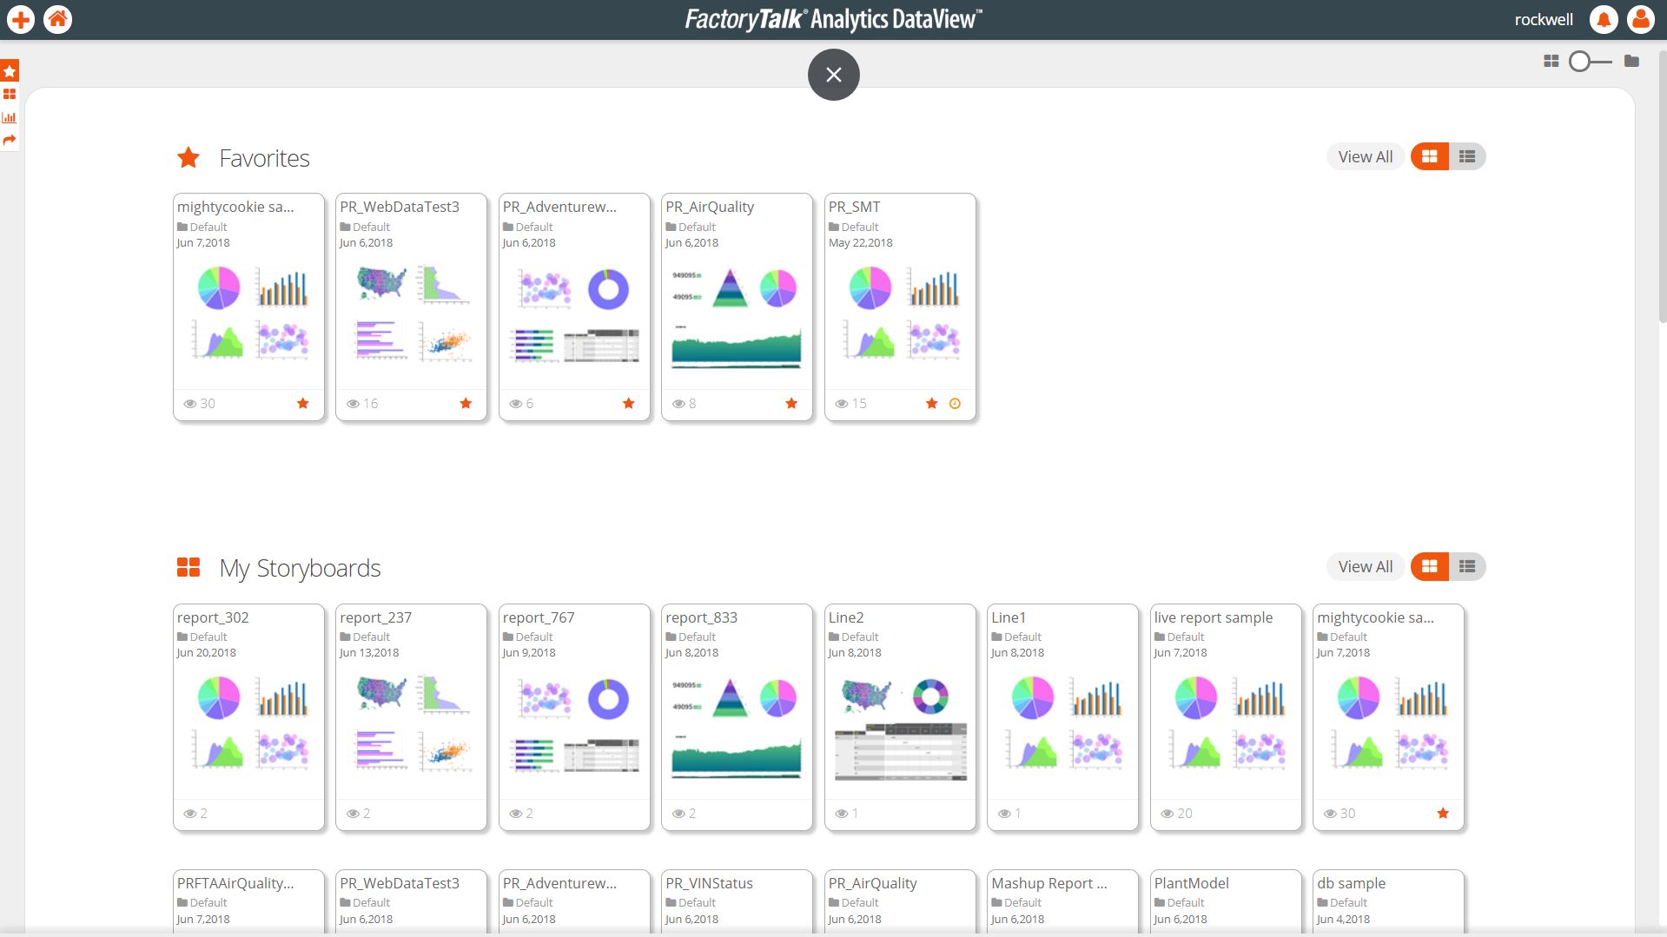Open the Reports chart sidebar icon
The height and width of the screenshot is (937, 1667).
[10, 117]
